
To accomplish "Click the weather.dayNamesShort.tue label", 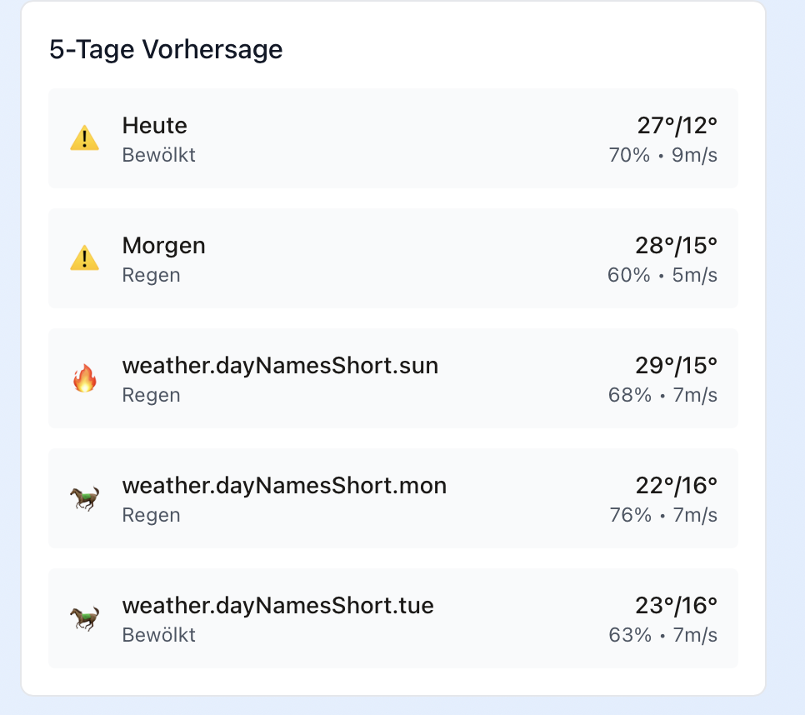I will point(277,606).
